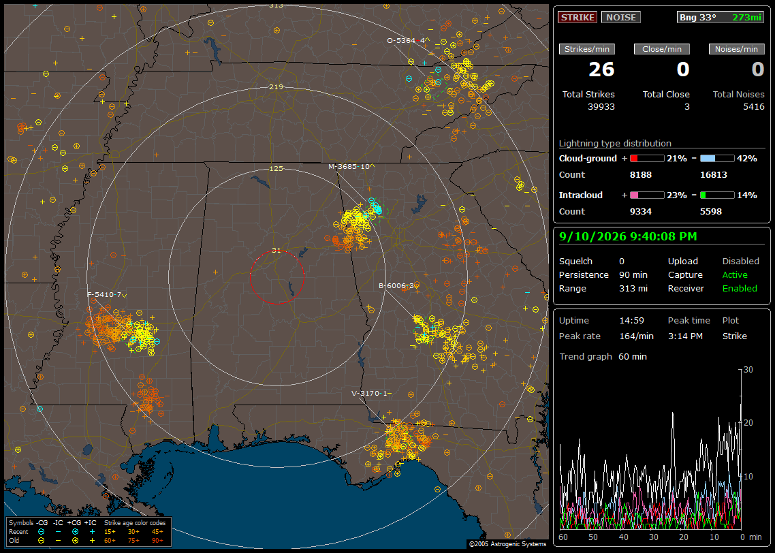The width and height of the screenshot is (775, 553).
Task: Toggle the Receiver Enabled status
Action: (x=740, y=288)
